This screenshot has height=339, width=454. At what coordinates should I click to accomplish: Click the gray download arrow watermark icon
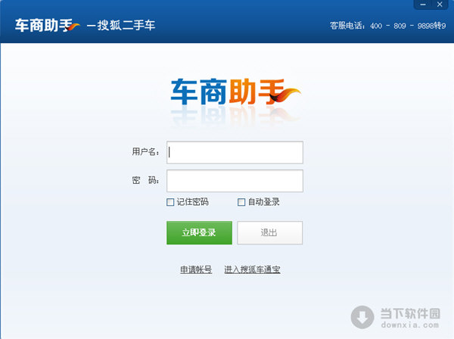(362, 317)
